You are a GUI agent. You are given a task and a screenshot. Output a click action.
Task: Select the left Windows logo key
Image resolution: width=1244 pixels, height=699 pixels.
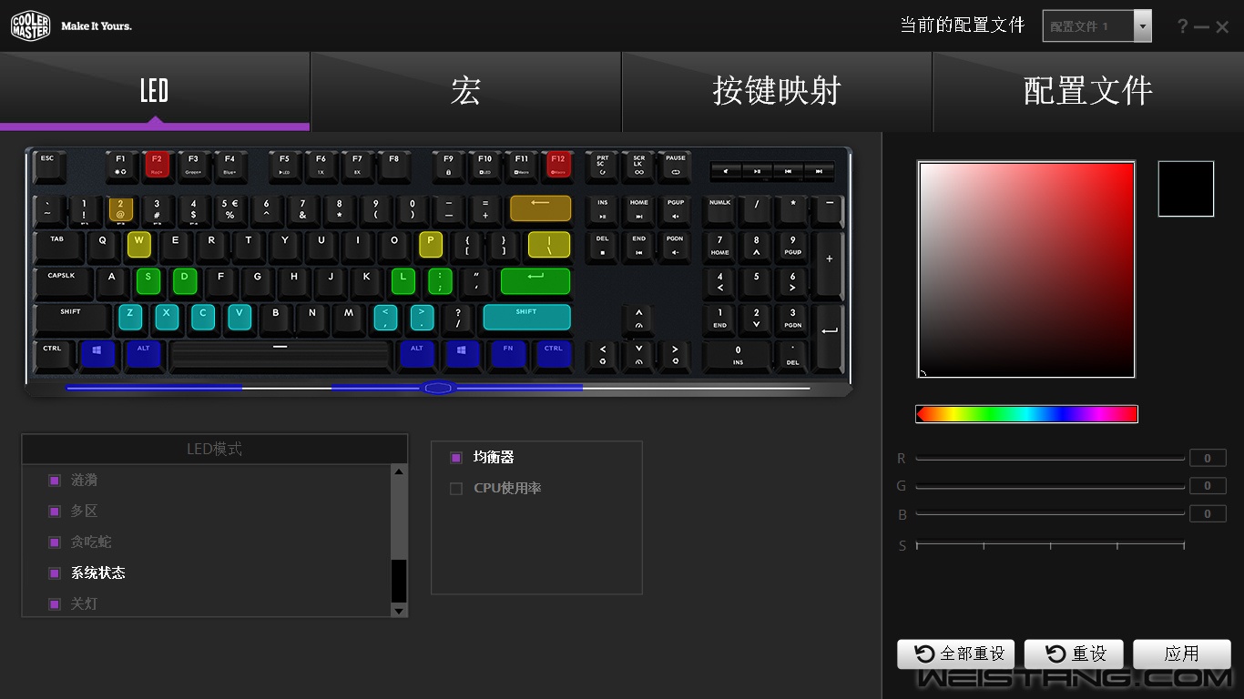click(97, 354)
